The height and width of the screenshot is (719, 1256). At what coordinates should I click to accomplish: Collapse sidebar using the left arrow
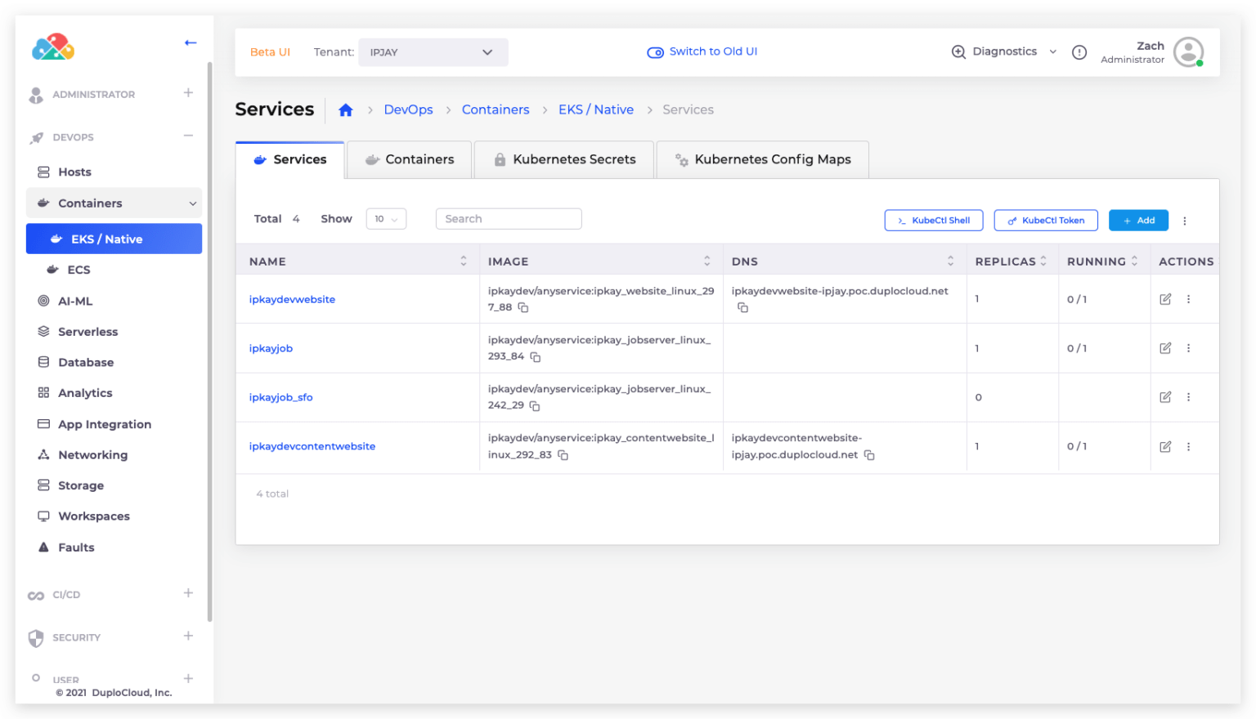point(191,42)
